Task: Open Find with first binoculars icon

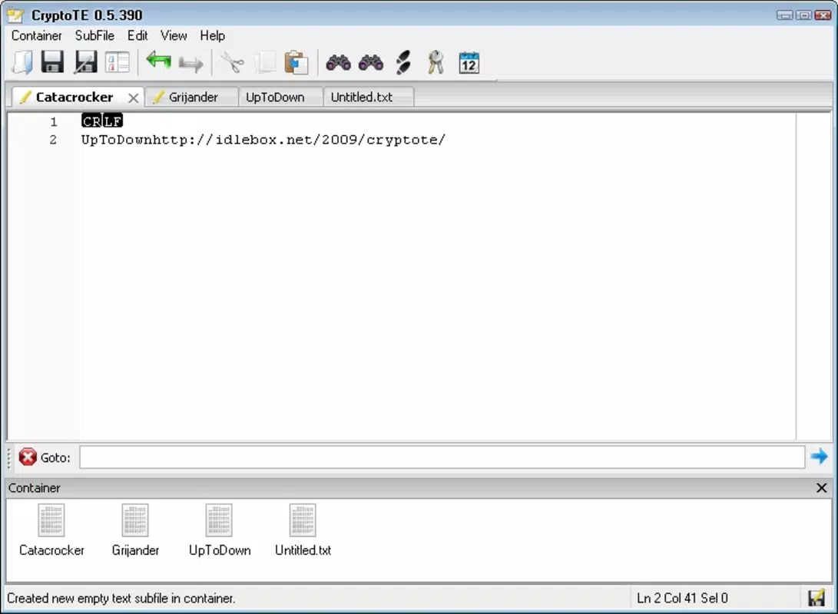Action: click(338, 62)
